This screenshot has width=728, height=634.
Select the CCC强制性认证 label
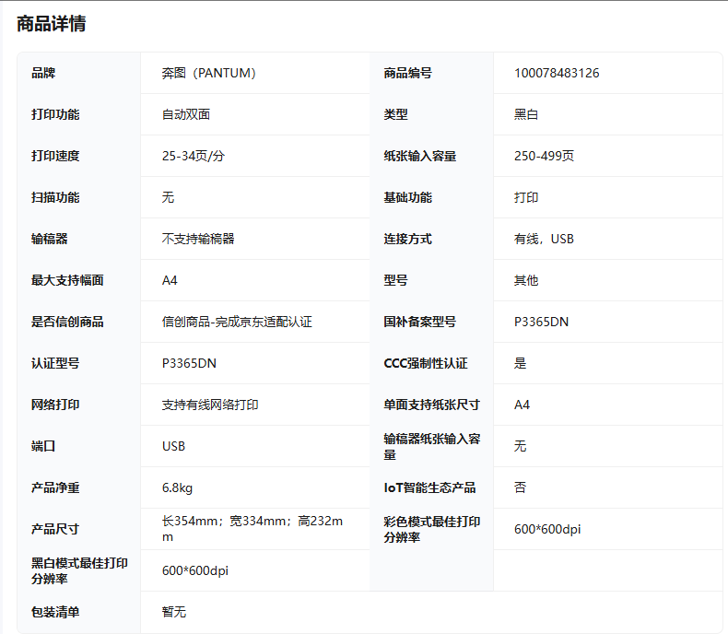(426, 363)
